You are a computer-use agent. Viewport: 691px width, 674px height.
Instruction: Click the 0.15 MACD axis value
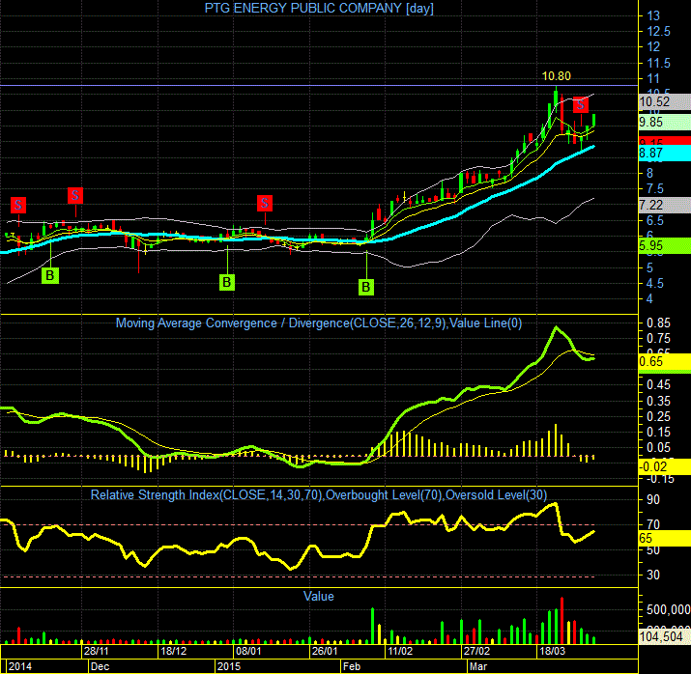658,432
